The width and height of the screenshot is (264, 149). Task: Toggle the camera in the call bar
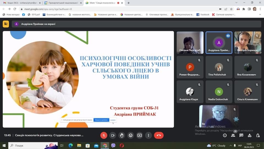113,135
